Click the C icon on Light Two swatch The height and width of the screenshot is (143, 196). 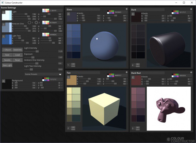click(4, 36)
